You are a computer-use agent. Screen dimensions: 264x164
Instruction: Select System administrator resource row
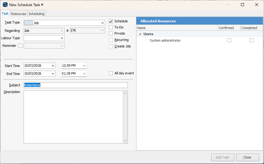point(200,40)
